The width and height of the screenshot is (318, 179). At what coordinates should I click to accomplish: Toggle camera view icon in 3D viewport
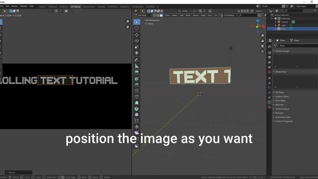pos(262,46)
